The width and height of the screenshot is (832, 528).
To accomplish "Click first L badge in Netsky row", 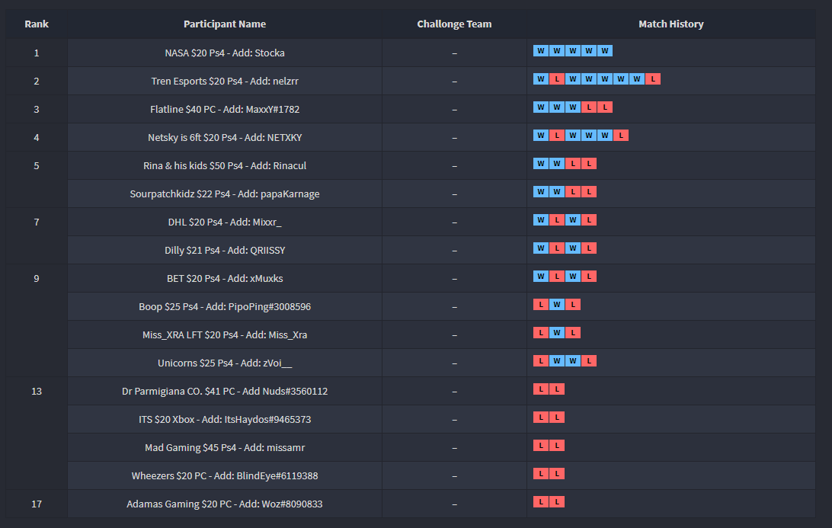I will 557,136.
